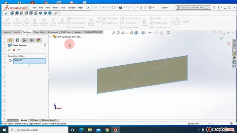Switch to PropertyManager tab icon
237x133 pixels.
click(17, 40)
